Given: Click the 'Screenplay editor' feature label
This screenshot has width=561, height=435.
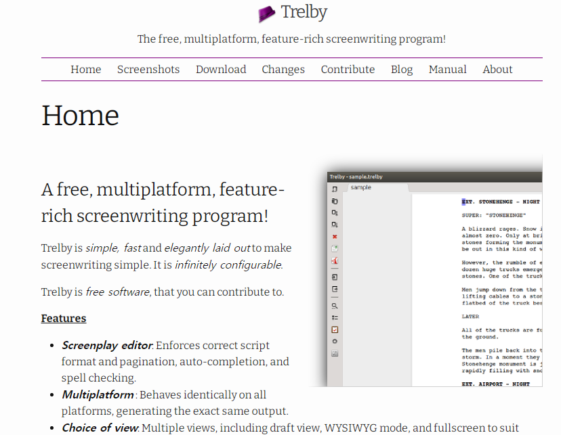Looking at the screenshot, I should pyautogui.click(x=107, y=345).
